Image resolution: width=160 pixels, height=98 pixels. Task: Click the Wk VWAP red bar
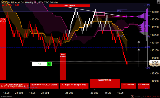3,49
